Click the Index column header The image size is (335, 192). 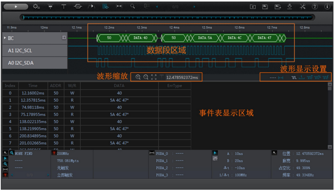[10, 85]
